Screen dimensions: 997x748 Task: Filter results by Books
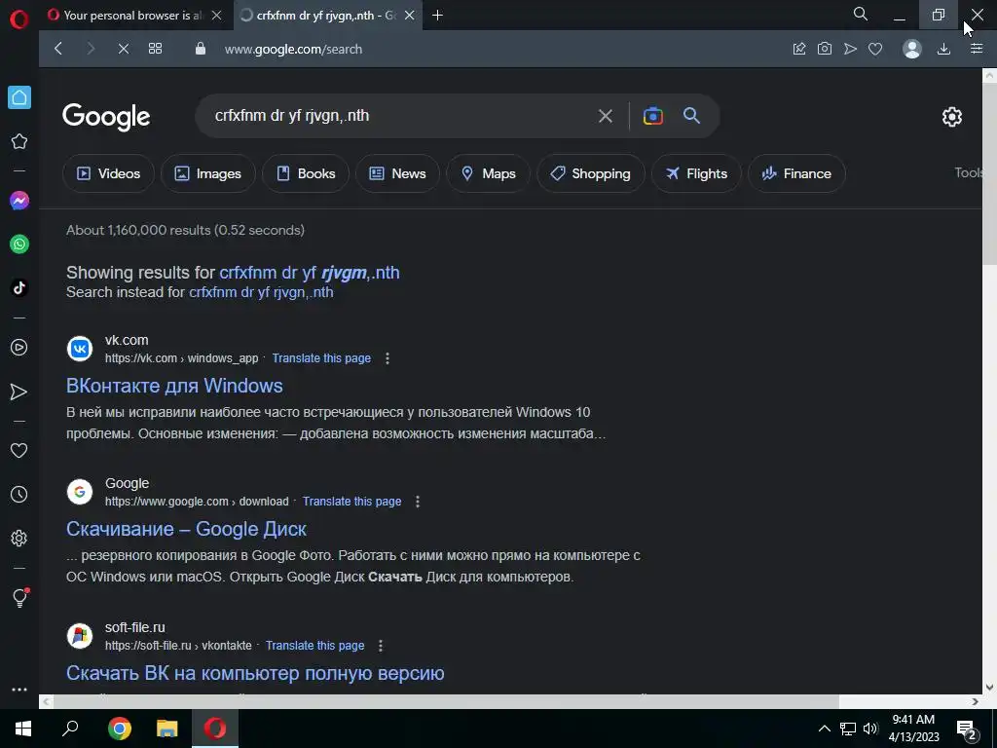click(306, 173)
